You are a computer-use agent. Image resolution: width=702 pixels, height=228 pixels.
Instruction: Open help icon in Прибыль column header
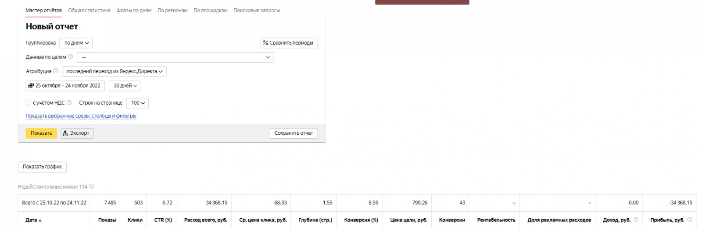[x=690, y=220]
